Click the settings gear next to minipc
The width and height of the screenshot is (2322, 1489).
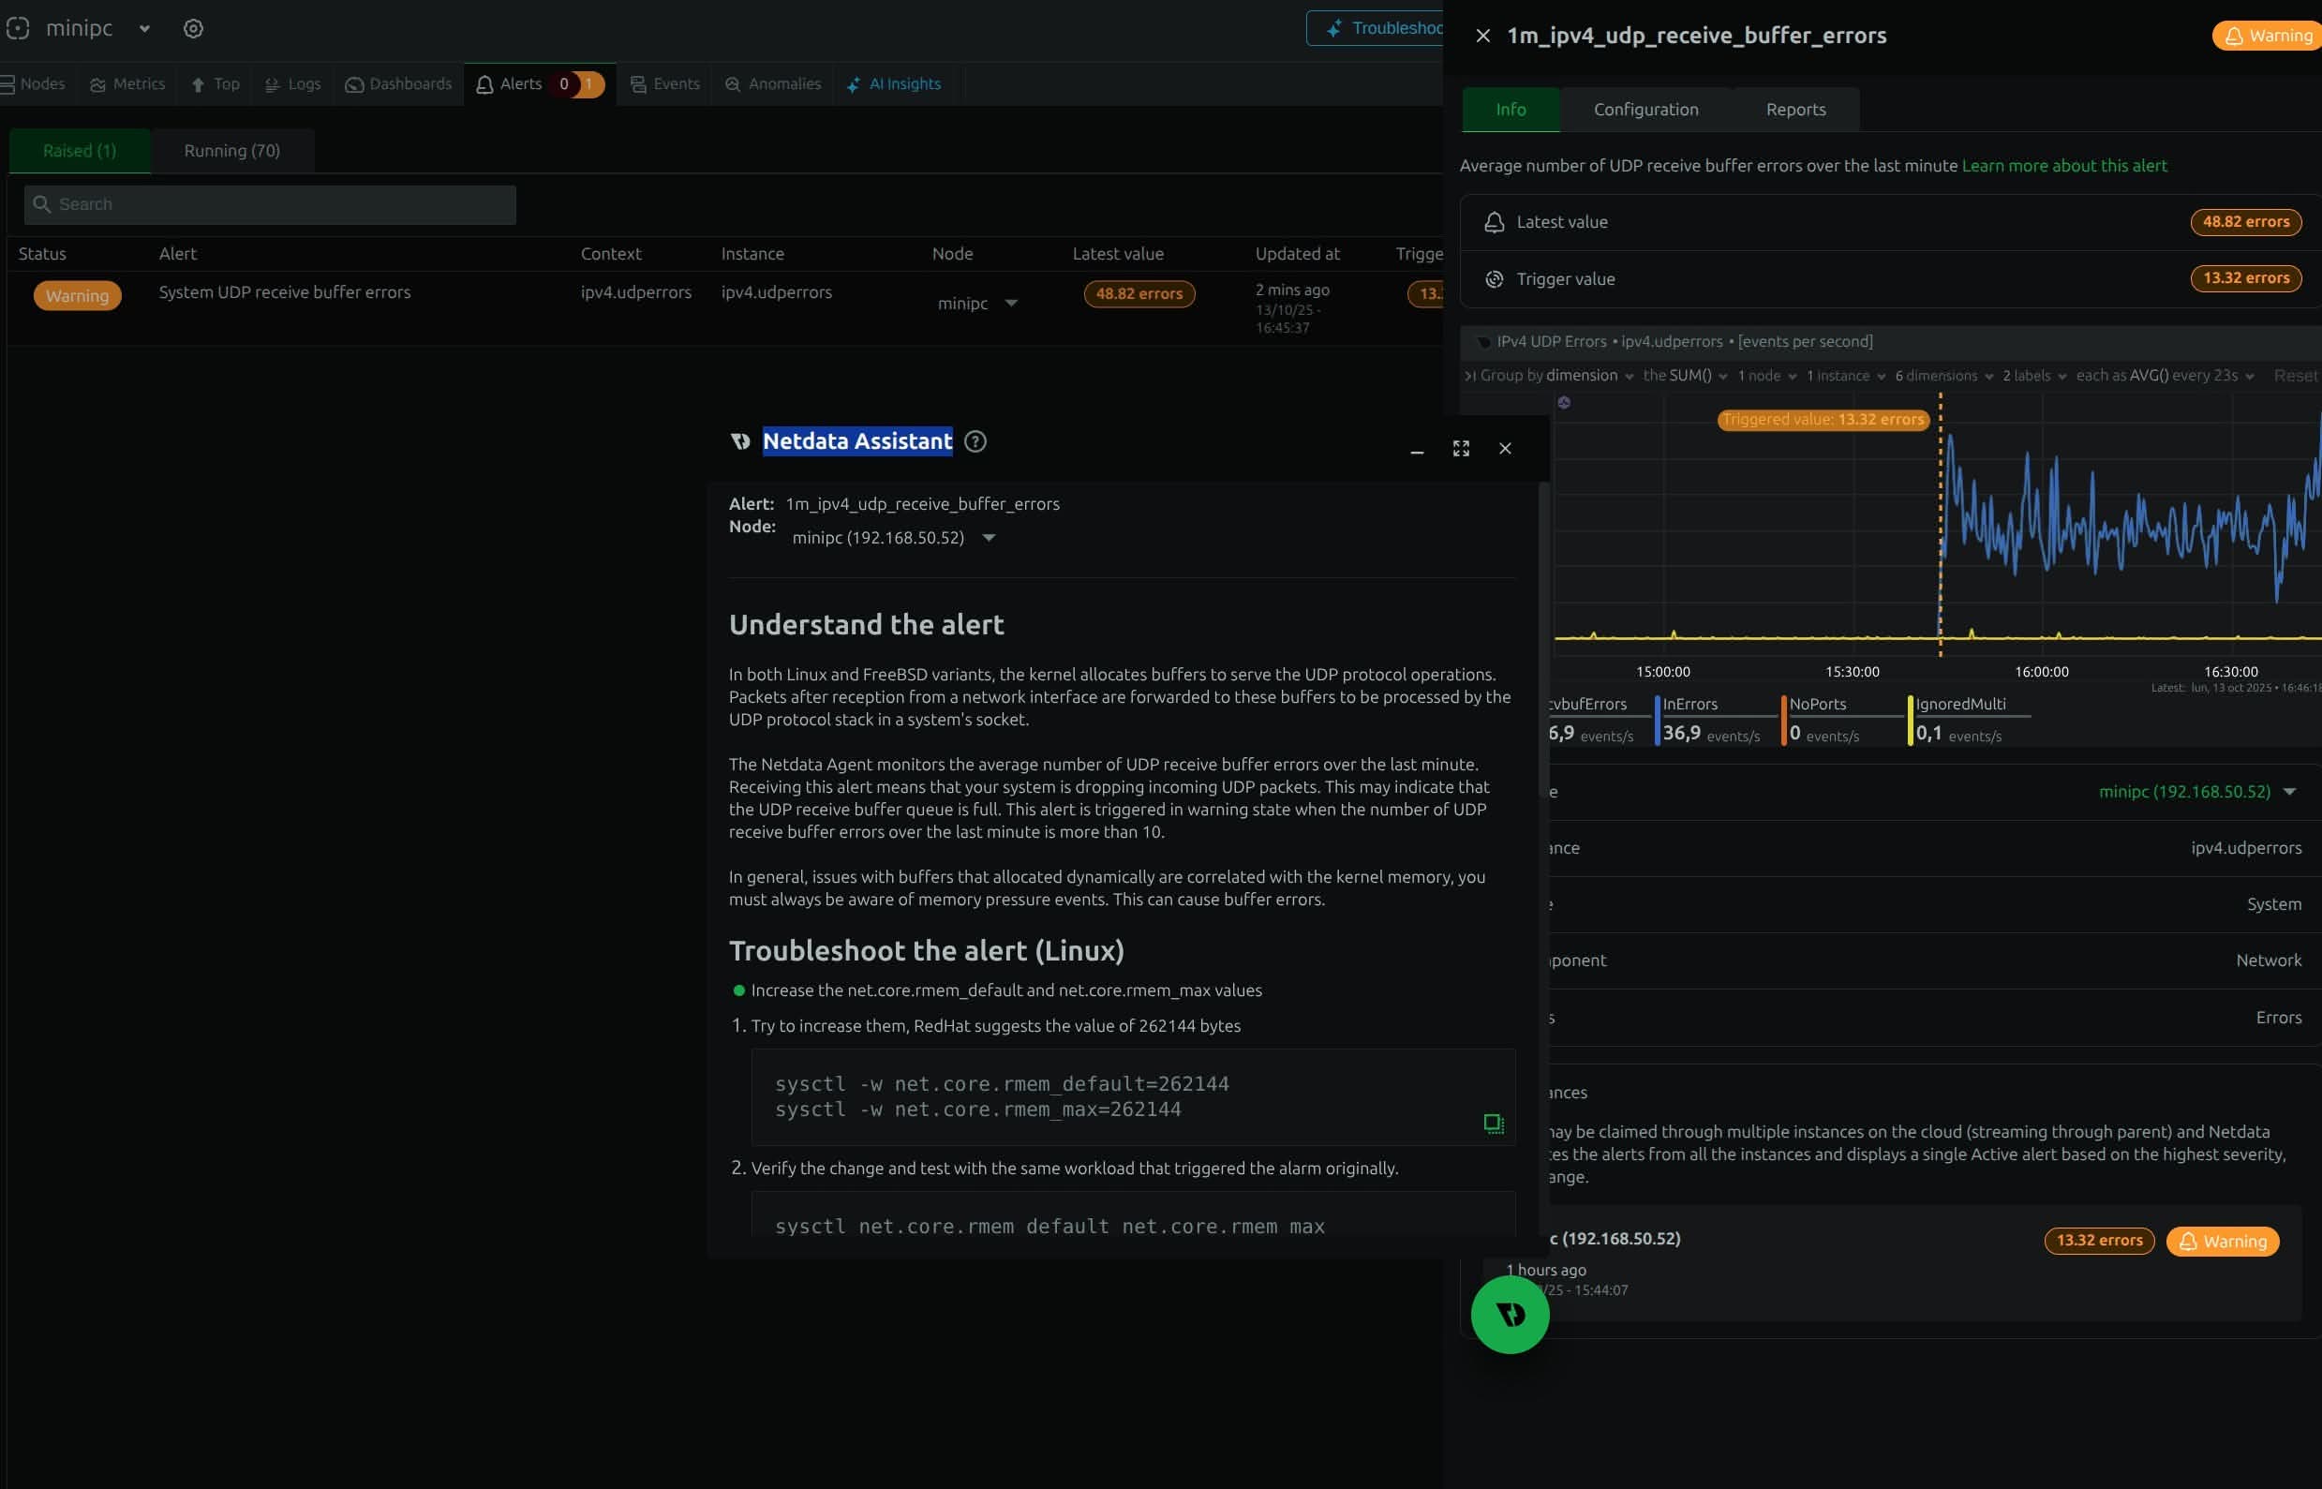click(193, 29)
